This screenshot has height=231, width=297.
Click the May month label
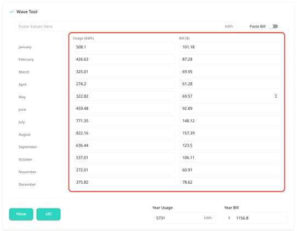[x=22, y=97]
